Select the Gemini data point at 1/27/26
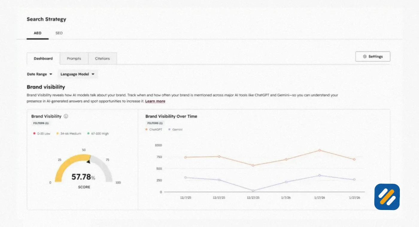 pos(354,180)
